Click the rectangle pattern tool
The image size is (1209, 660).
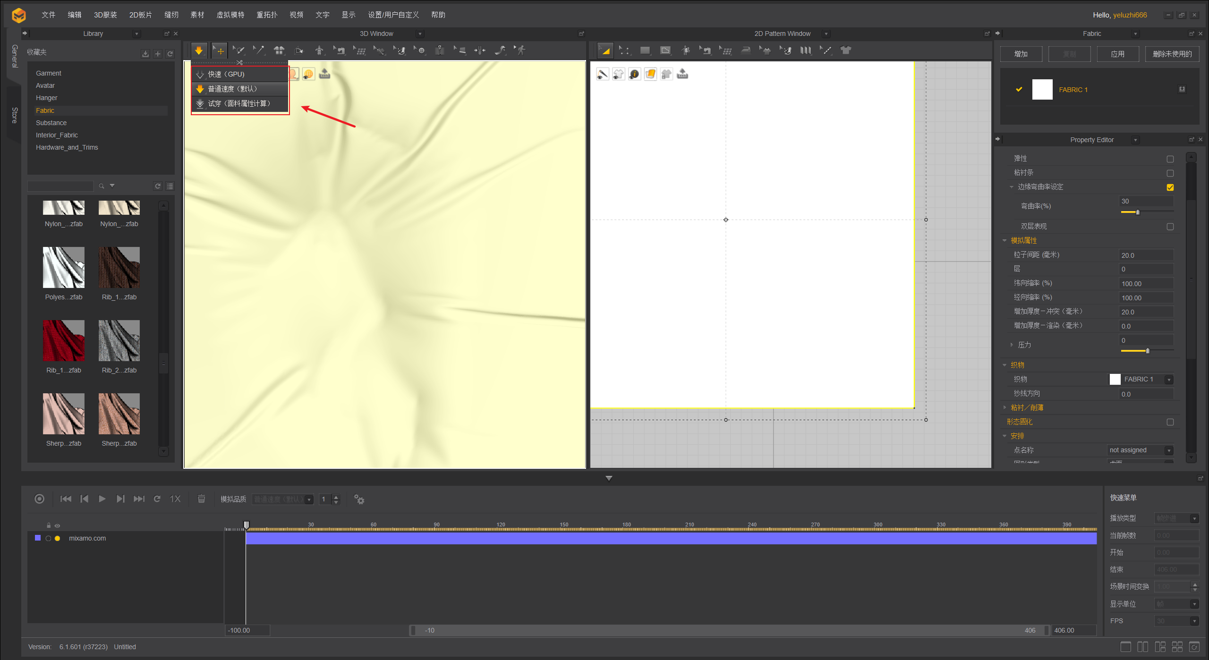tap(645, 50)
